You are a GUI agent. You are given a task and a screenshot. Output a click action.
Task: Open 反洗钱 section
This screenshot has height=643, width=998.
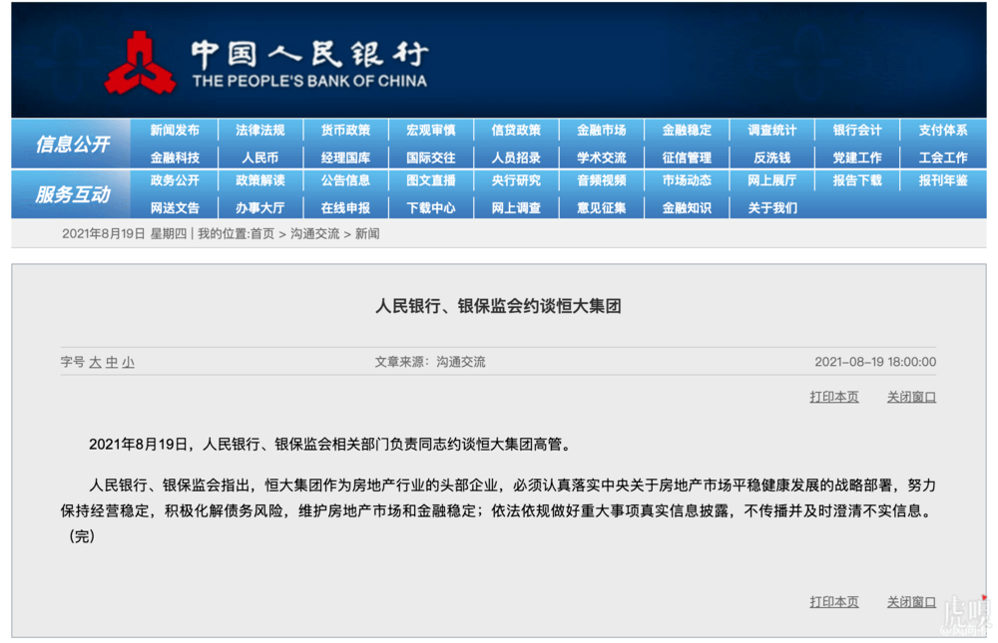click(772, 158)
